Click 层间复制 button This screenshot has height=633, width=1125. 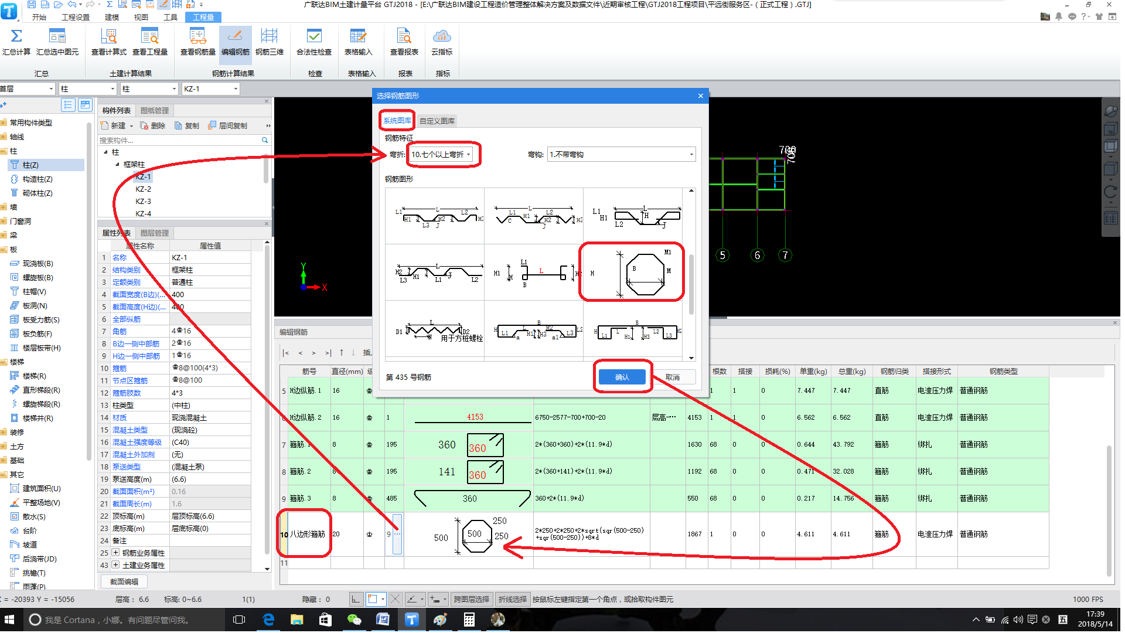[228, 125]
